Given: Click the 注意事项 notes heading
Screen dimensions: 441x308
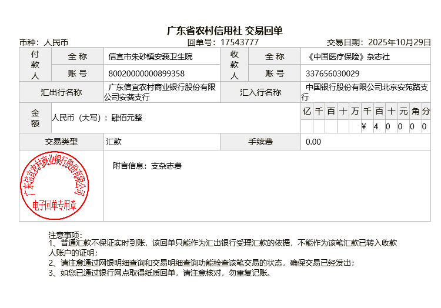Looking at the screenshot, I should click(65, 235).
